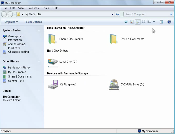Select the Cyrus's Documents folder
The image size is (175, 134).
pyautogui.click(x=127, y=39)
